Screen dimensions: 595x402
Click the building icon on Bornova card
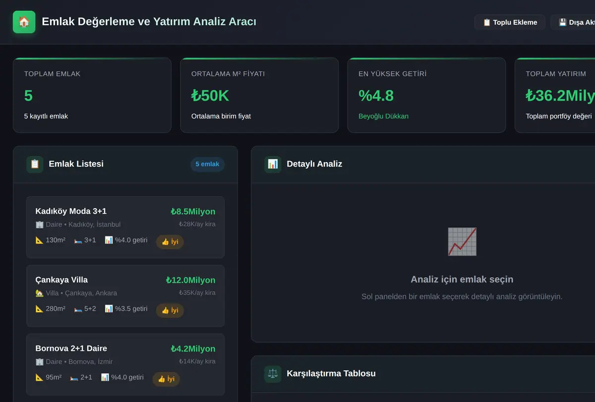pyautogui.click(x=40, y=362)
